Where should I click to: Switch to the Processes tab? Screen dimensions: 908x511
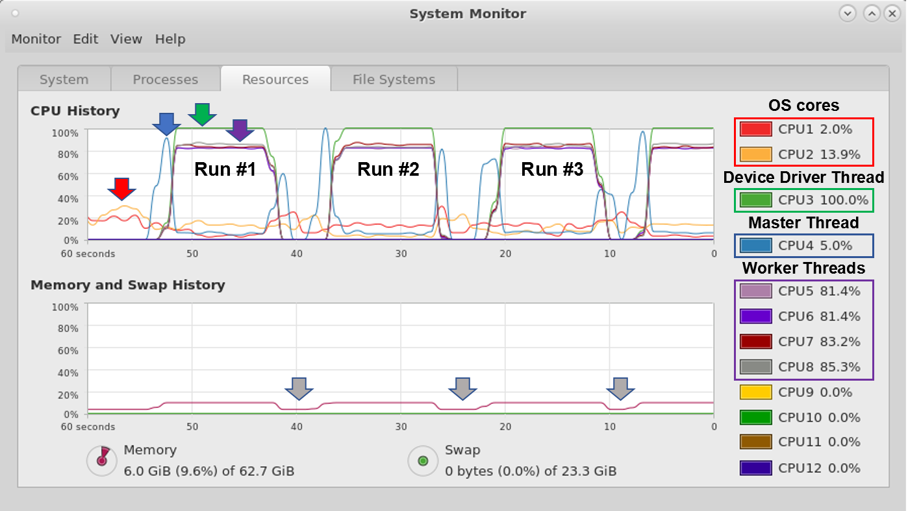[165, 80]
